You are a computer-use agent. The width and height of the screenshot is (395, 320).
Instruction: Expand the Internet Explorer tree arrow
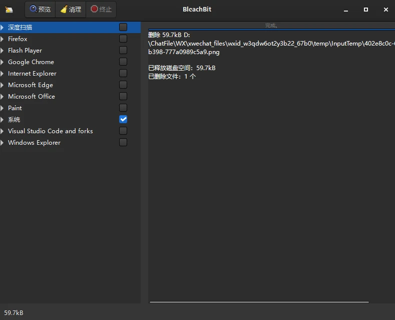tap(2, 74)
